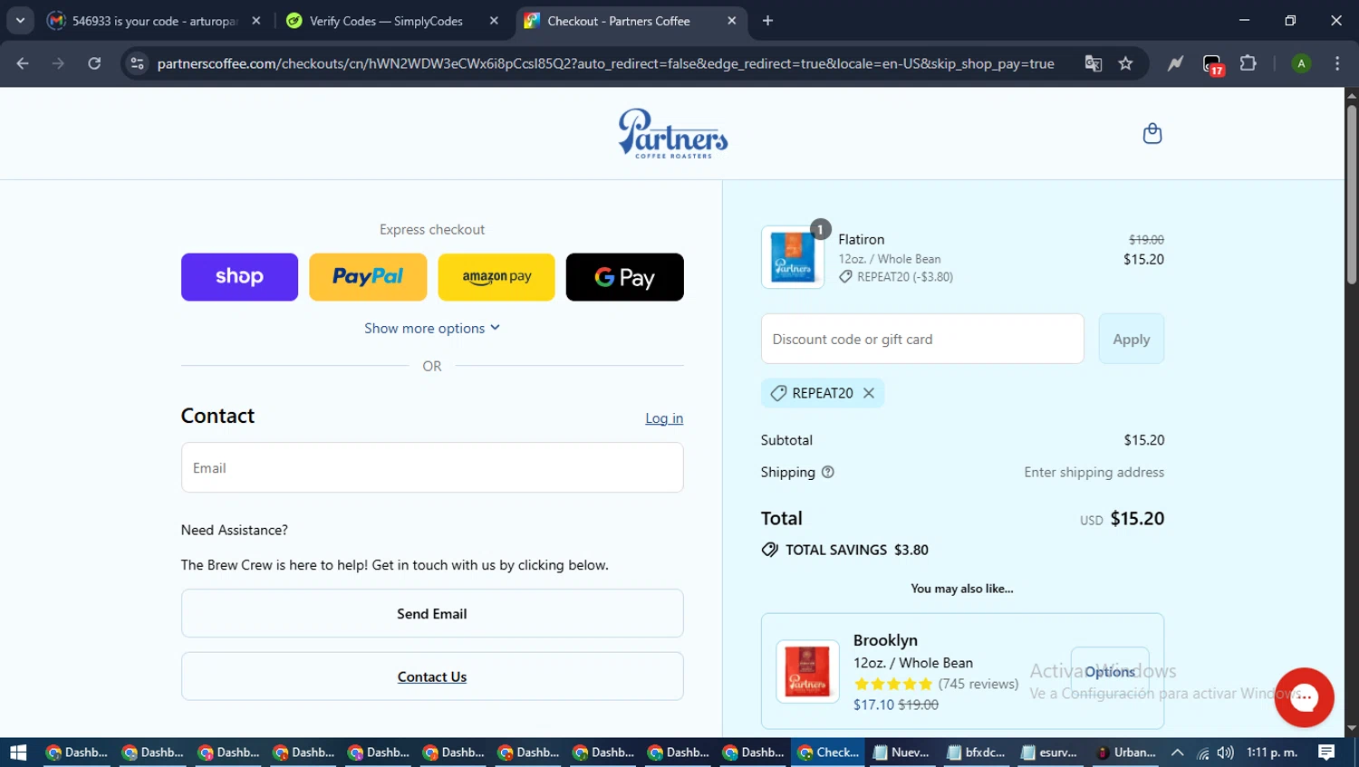Click the Brooklyn coffee product thumbnail
Image resolution: width=1359 pixels, height=767 pixels.
tap(807, 671)
